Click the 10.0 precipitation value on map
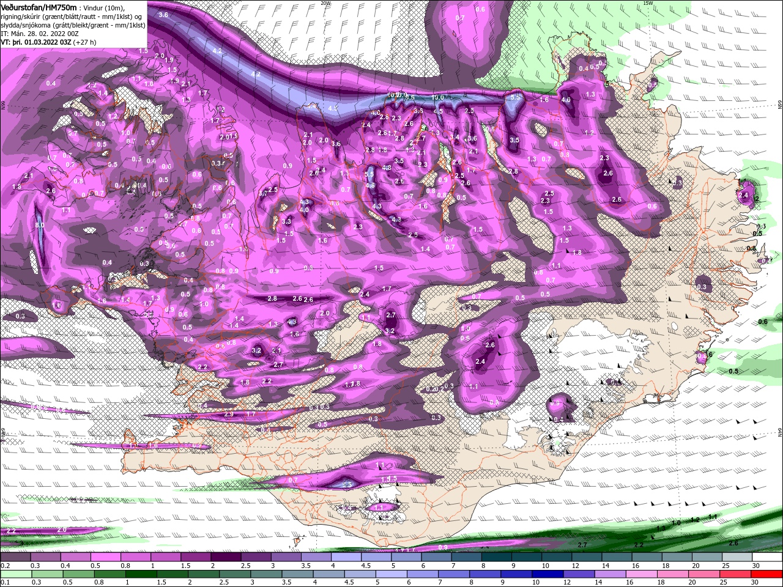The height and width of the screenshot is (587, 783). [437, 97]
